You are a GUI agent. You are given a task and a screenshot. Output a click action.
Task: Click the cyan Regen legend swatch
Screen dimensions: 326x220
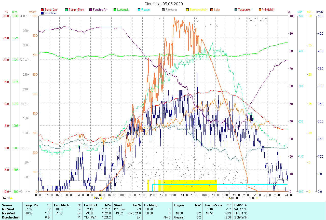[x=139, y=10]
